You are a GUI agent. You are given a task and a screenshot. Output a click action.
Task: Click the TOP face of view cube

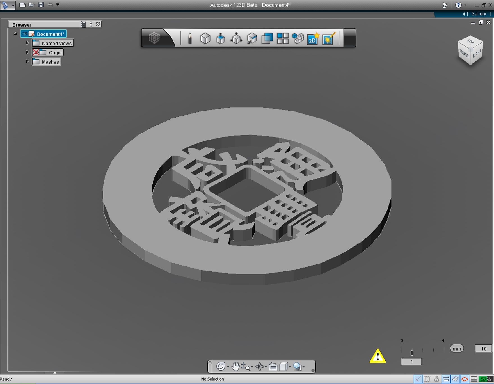coord(471,42)
